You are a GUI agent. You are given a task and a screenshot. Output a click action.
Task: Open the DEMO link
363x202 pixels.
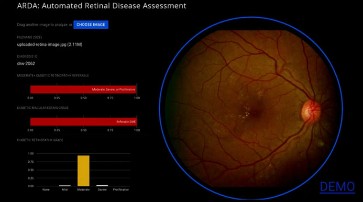click(x=337, y=186)
